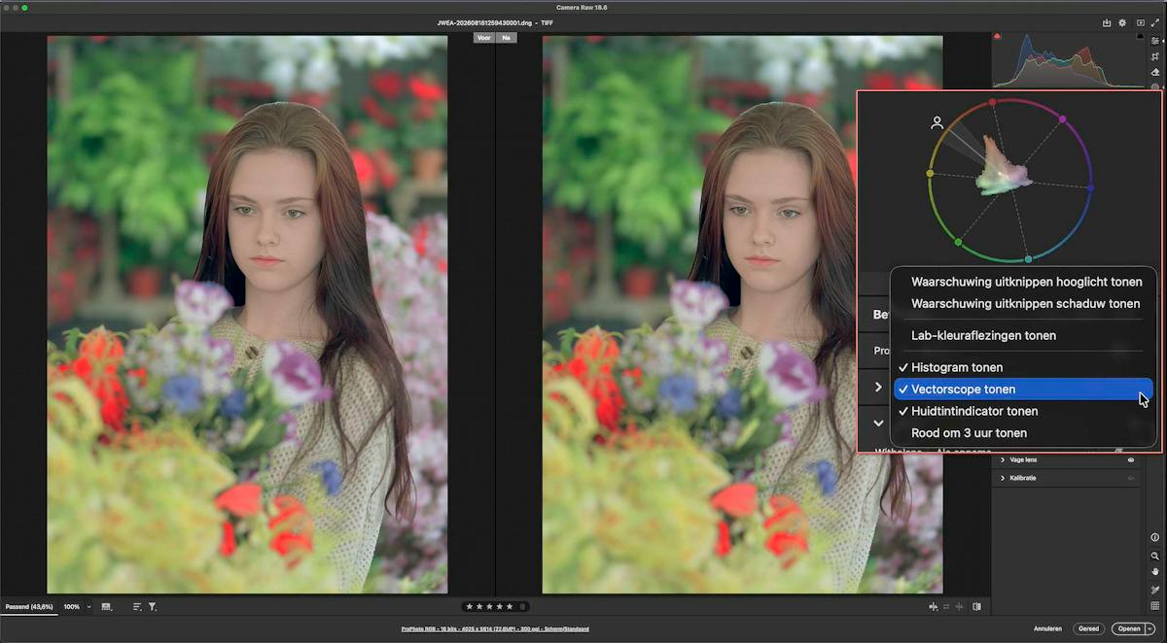Click Annuleren to cancel
The height and width of the screenshot is (643, 1167).
point(1047,628)
